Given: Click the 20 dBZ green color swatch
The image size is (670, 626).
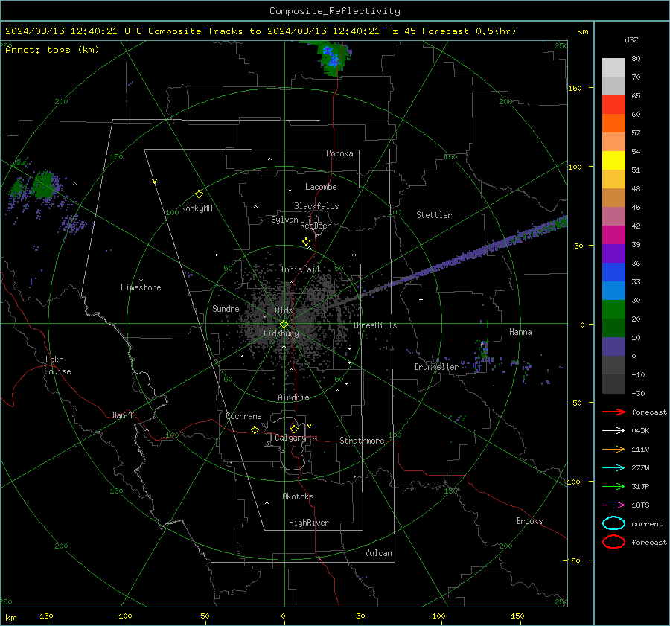Looking at the screenshot, I should (613, 310).
